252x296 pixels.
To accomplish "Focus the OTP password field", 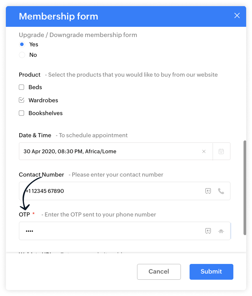I will (x=111, y=231).
